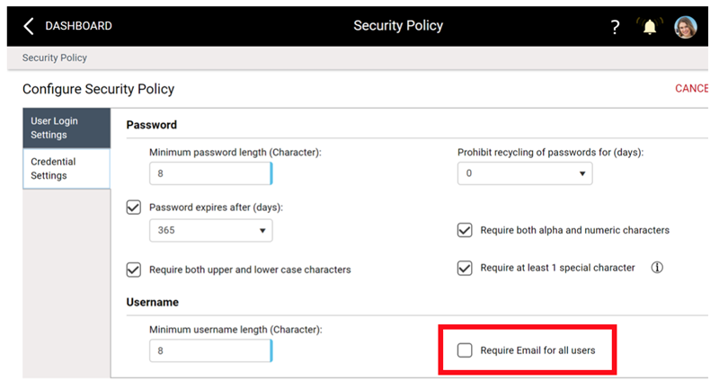
Task: Select the User Login Settings tab
Action: tap(67, 128)
